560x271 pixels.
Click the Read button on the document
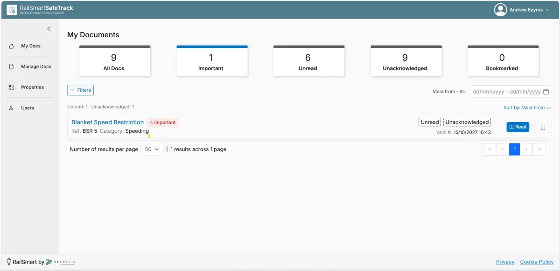(x=518, y=126)
